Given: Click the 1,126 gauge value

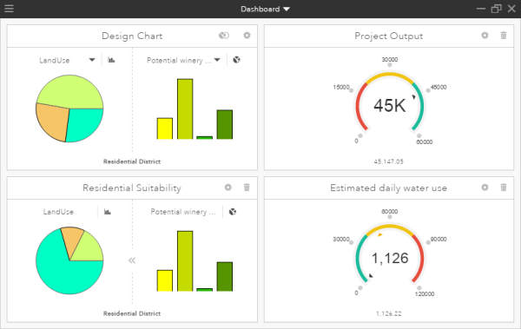Looking at the screenshot, I should 390,258.
